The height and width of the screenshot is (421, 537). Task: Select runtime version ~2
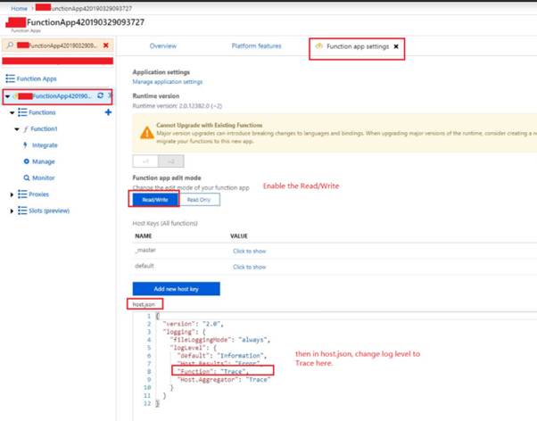(x=171, y=161)
